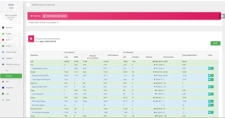Image resolution: width=225 pixels, height=118 pixels.
Task: Click the Production Monitoring store icon
Action: pos(3,65)
